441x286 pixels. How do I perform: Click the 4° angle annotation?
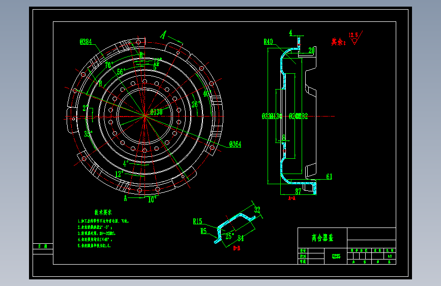coord(126,163)
